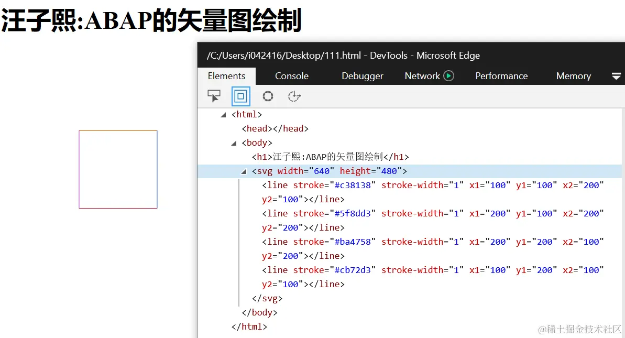The width and height of the screenshot is (625, 338).
Task: Collapse the html node triangle
Action: coord(223,115)
